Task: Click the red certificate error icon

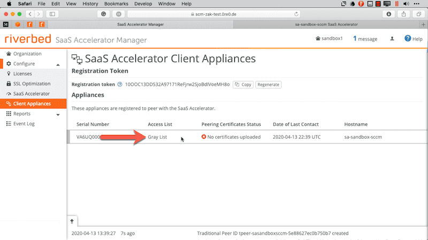Action: pos(204,137)
